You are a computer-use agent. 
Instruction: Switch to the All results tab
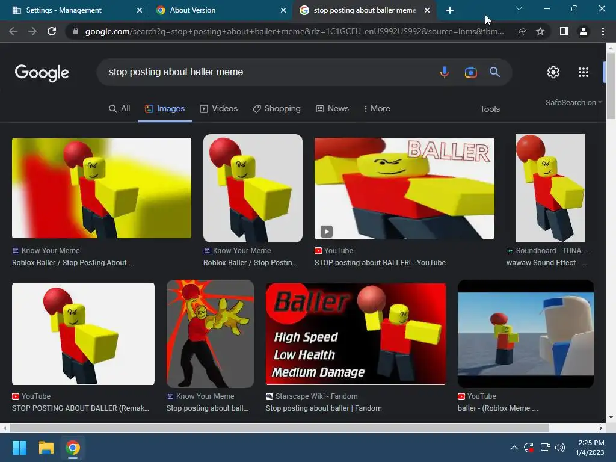point(120,108)
